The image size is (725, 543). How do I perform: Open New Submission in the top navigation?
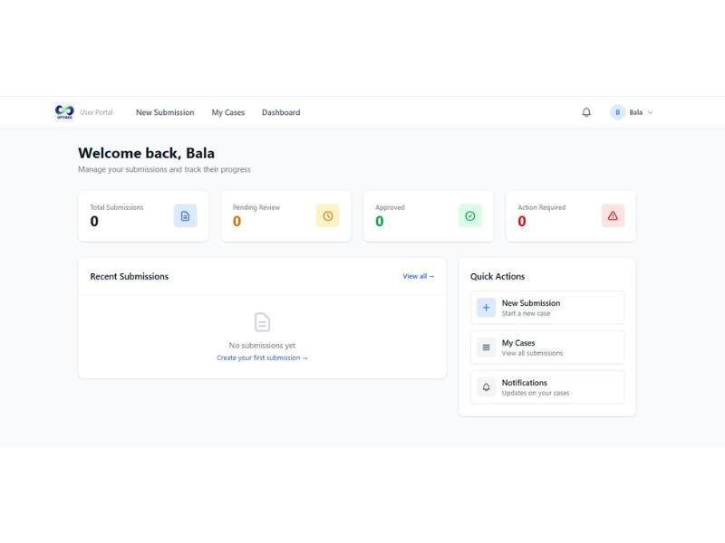point(165,112)
